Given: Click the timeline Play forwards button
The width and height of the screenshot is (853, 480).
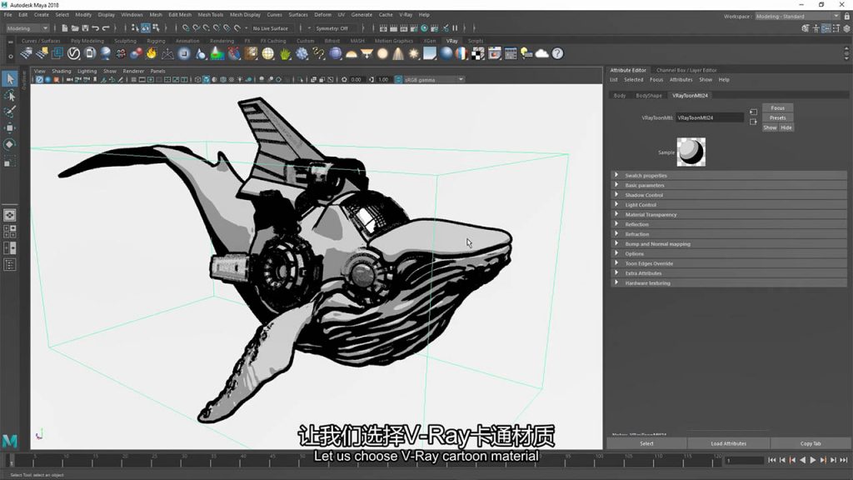Looking at the screenshot, I should tap(813, 460).
